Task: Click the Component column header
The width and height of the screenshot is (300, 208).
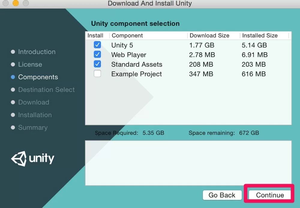Action: 127,36
